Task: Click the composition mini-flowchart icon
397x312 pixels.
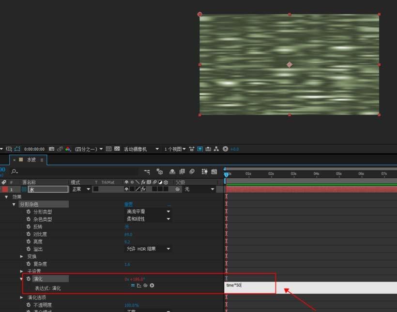Action: (147, 171)
